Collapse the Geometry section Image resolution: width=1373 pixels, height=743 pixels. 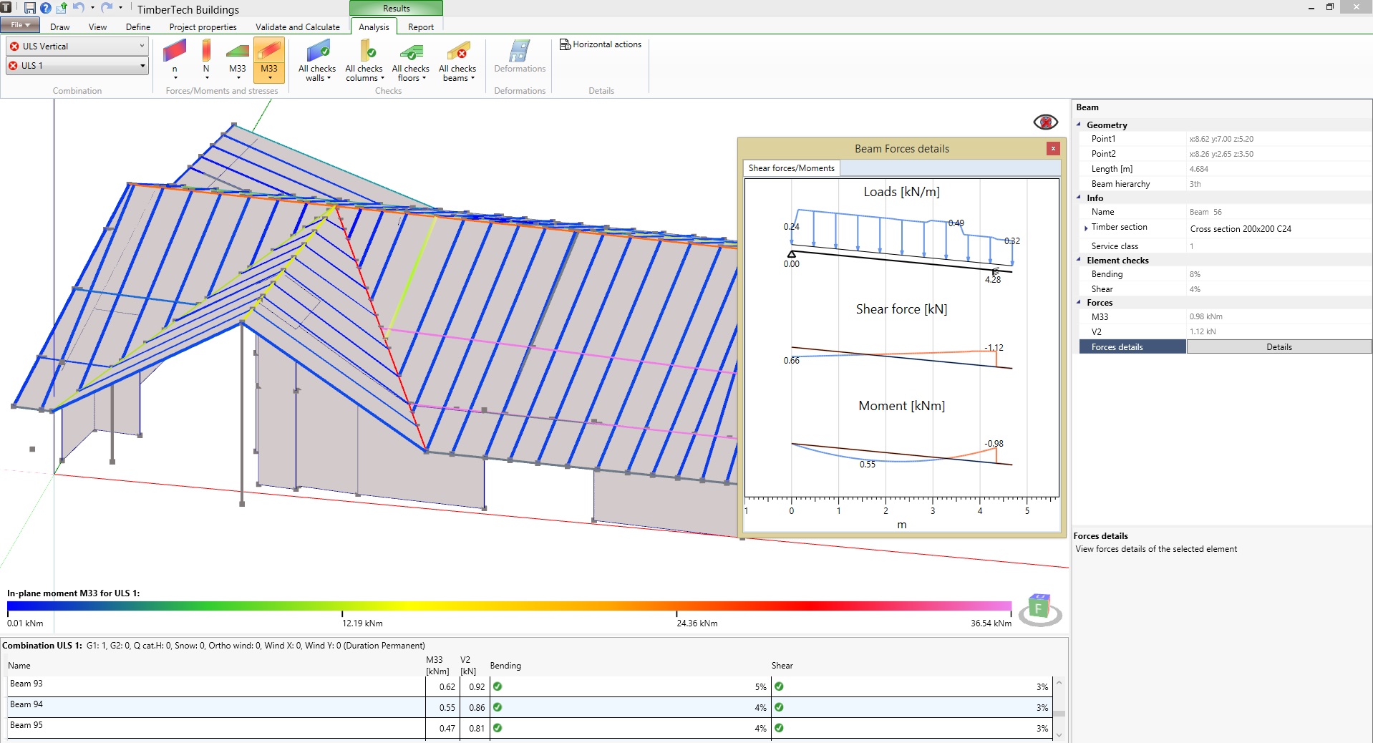1079,125
